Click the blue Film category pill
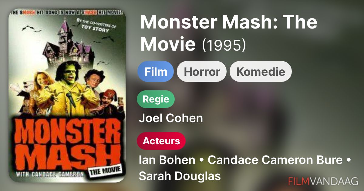364x191 pixels. [156, 72]
